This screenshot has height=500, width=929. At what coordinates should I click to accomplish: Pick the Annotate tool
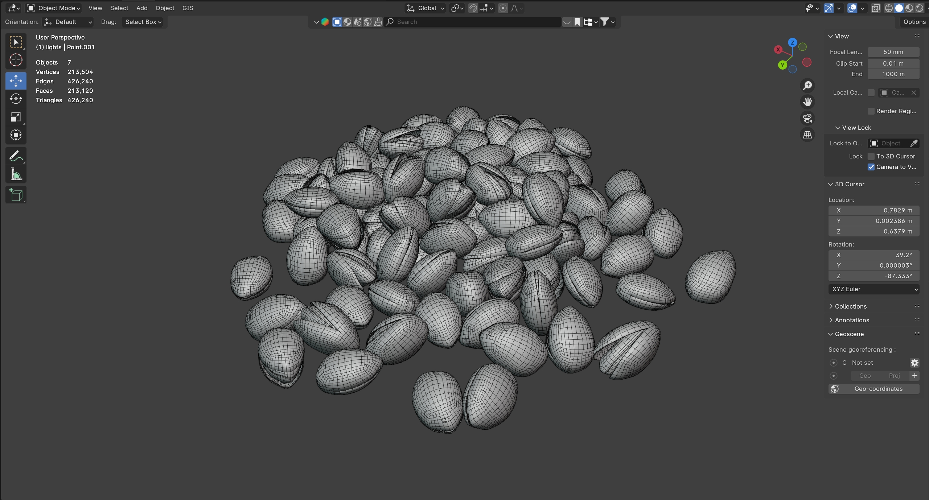tap(16, 156)
